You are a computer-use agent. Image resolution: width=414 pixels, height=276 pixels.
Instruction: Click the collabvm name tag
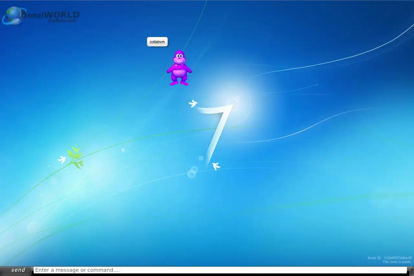pyautogui.click(x=157, y=42)
